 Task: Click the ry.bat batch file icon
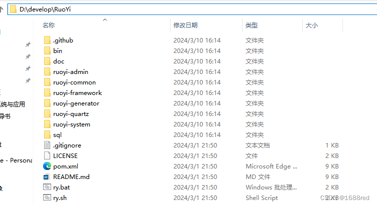click(47, 187)
